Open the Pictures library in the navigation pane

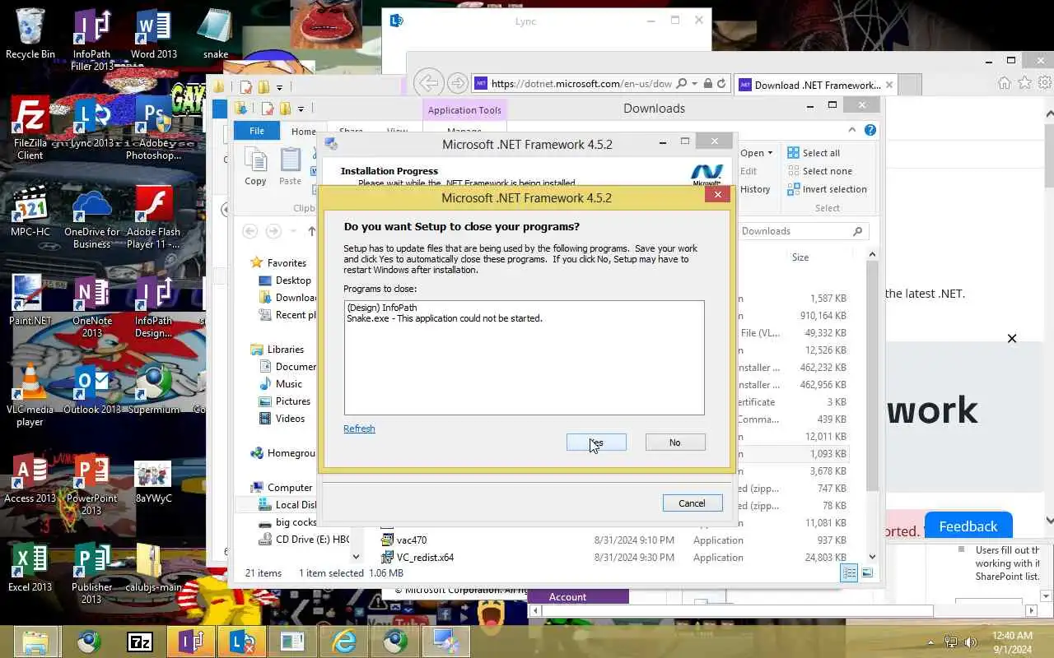pos(292,401)
